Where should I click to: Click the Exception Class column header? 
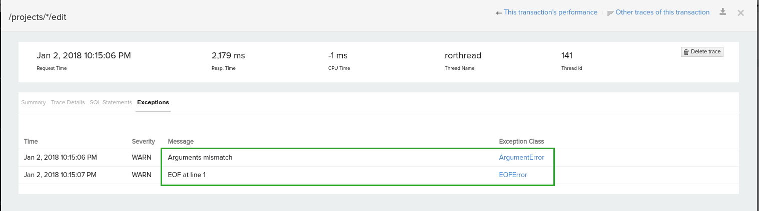[521, 142]
